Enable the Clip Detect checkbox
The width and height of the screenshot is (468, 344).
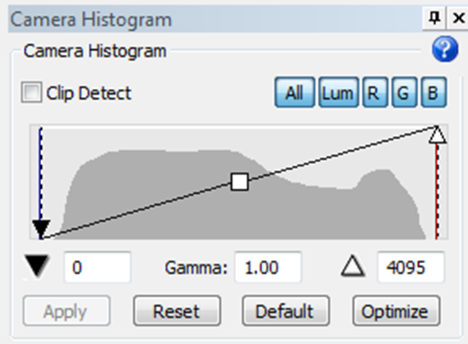(x=32, y=93)
